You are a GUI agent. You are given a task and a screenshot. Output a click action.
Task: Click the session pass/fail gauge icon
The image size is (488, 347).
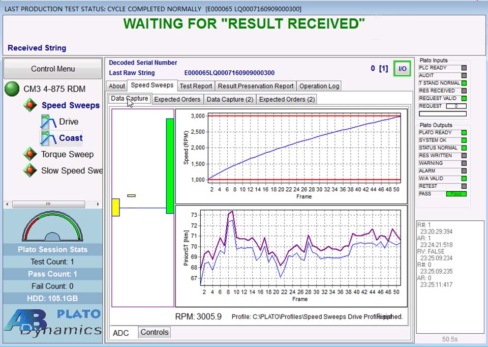[52, 227]
